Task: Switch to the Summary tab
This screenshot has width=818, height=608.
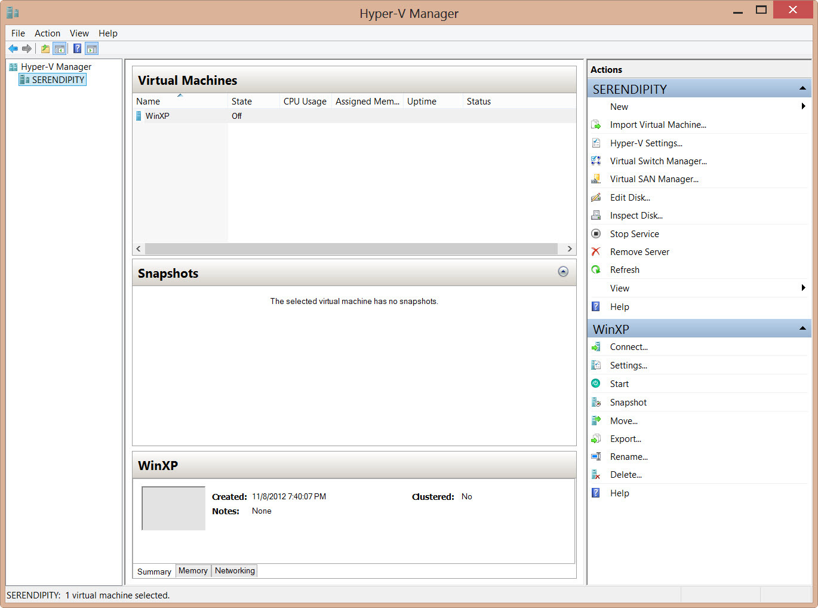Action: click(154, 572)
